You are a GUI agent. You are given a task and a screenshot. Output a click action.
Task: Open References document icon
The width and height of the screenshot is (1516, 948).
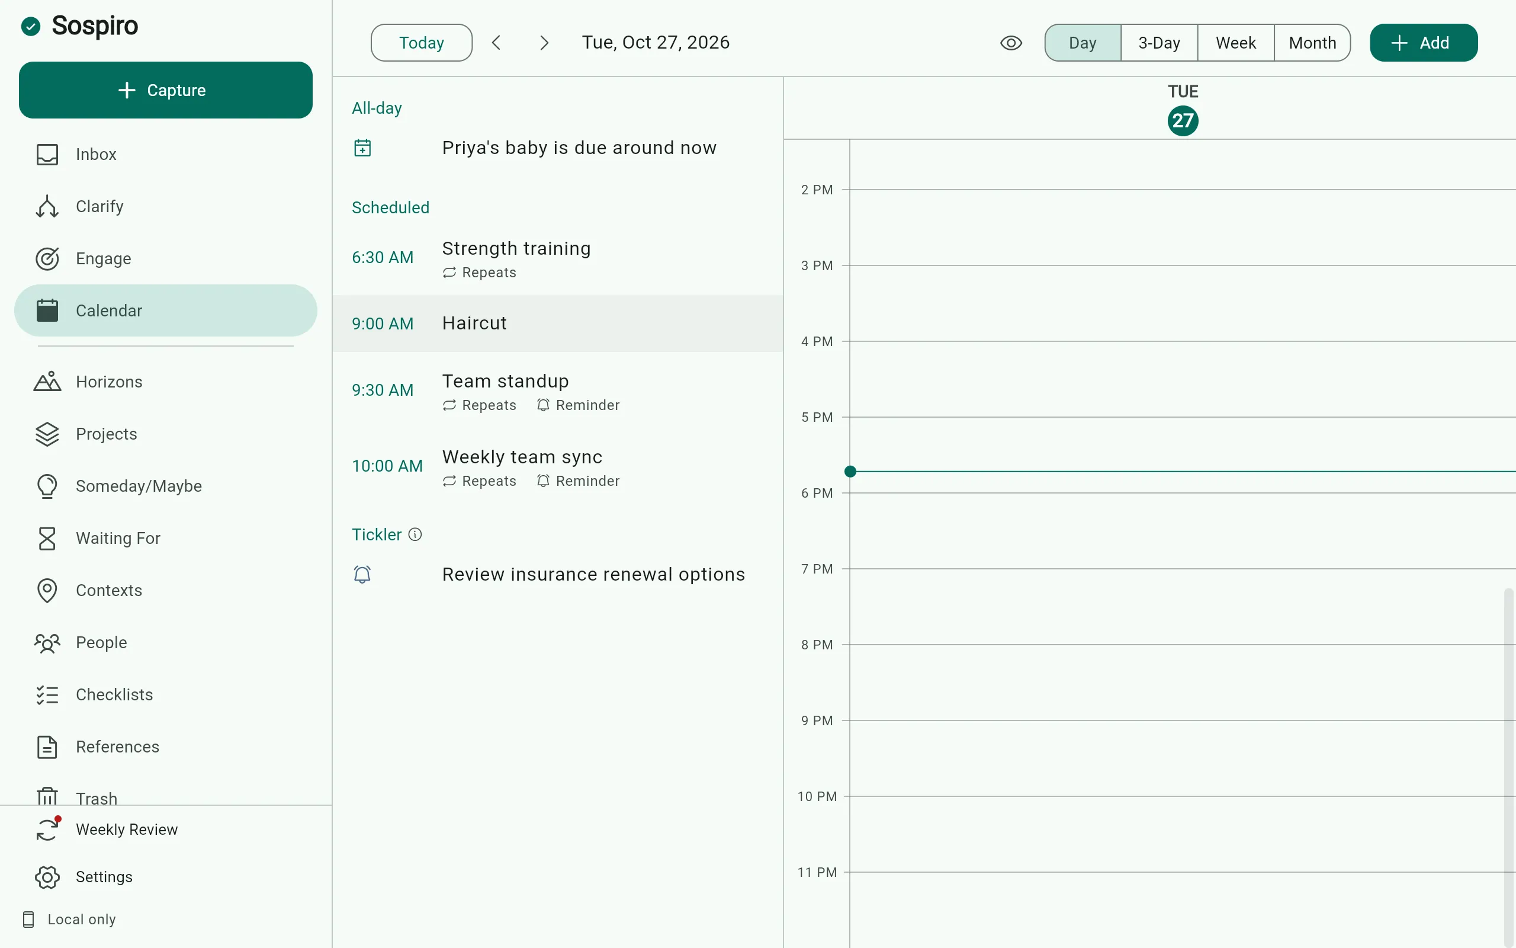click(x=47, y=747)
